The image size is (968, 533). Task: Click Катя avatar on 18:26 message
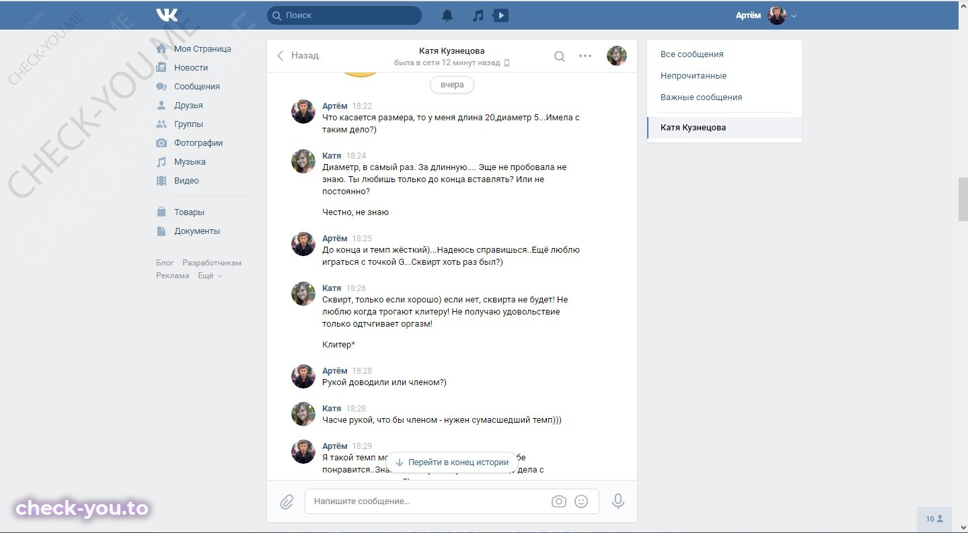pyautogui.click(x=303, y=294)
